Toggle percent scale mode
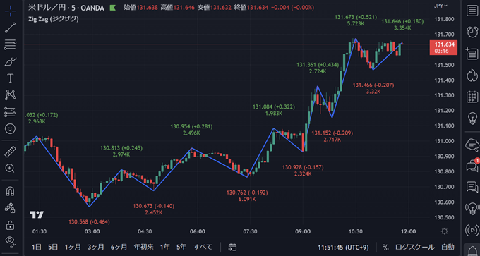Screen dimensions: 480x256 tap(385, 247)
